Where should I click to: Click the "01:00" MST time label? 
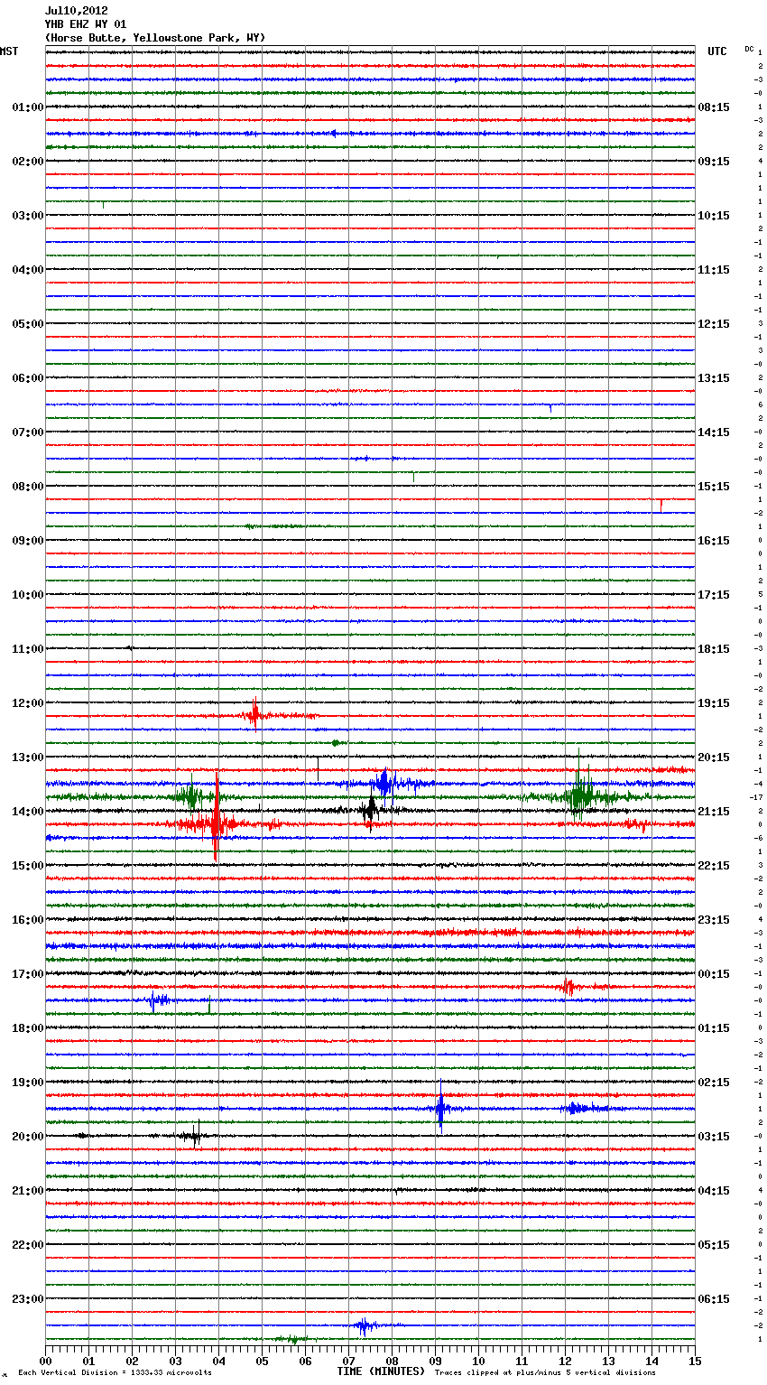[x=27, y=107]
